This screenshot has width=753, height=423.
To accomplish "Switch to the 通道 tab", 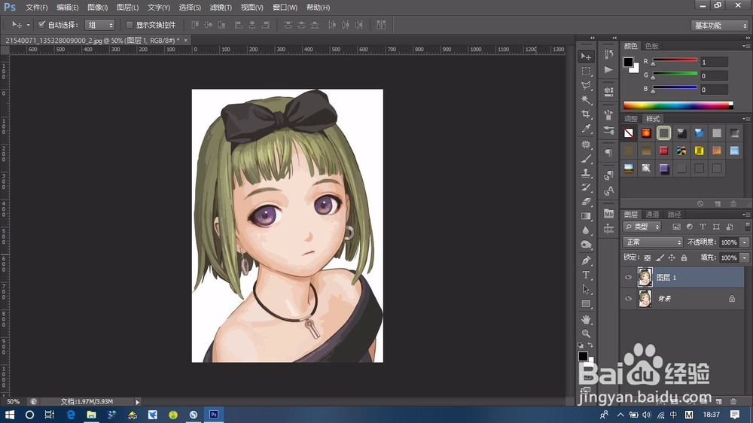I will tap(652, 215).
